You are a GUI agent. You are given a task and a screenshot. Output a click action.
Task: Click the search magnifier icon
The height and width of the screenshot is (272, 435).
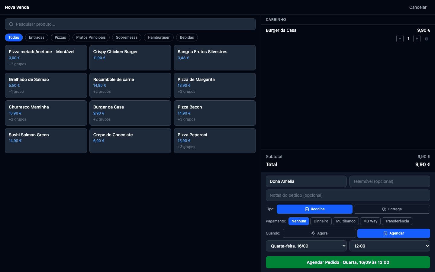11,24
